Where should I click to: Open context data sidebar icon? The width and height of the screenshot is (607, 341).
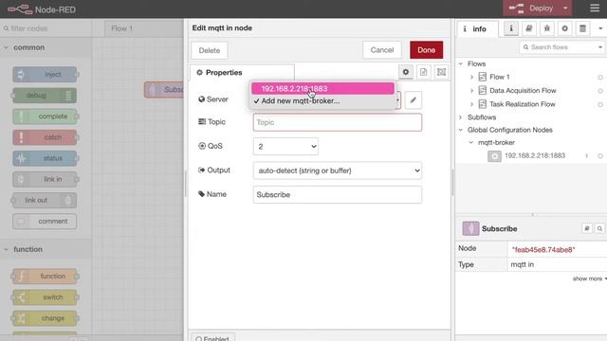tap(582, 28)
